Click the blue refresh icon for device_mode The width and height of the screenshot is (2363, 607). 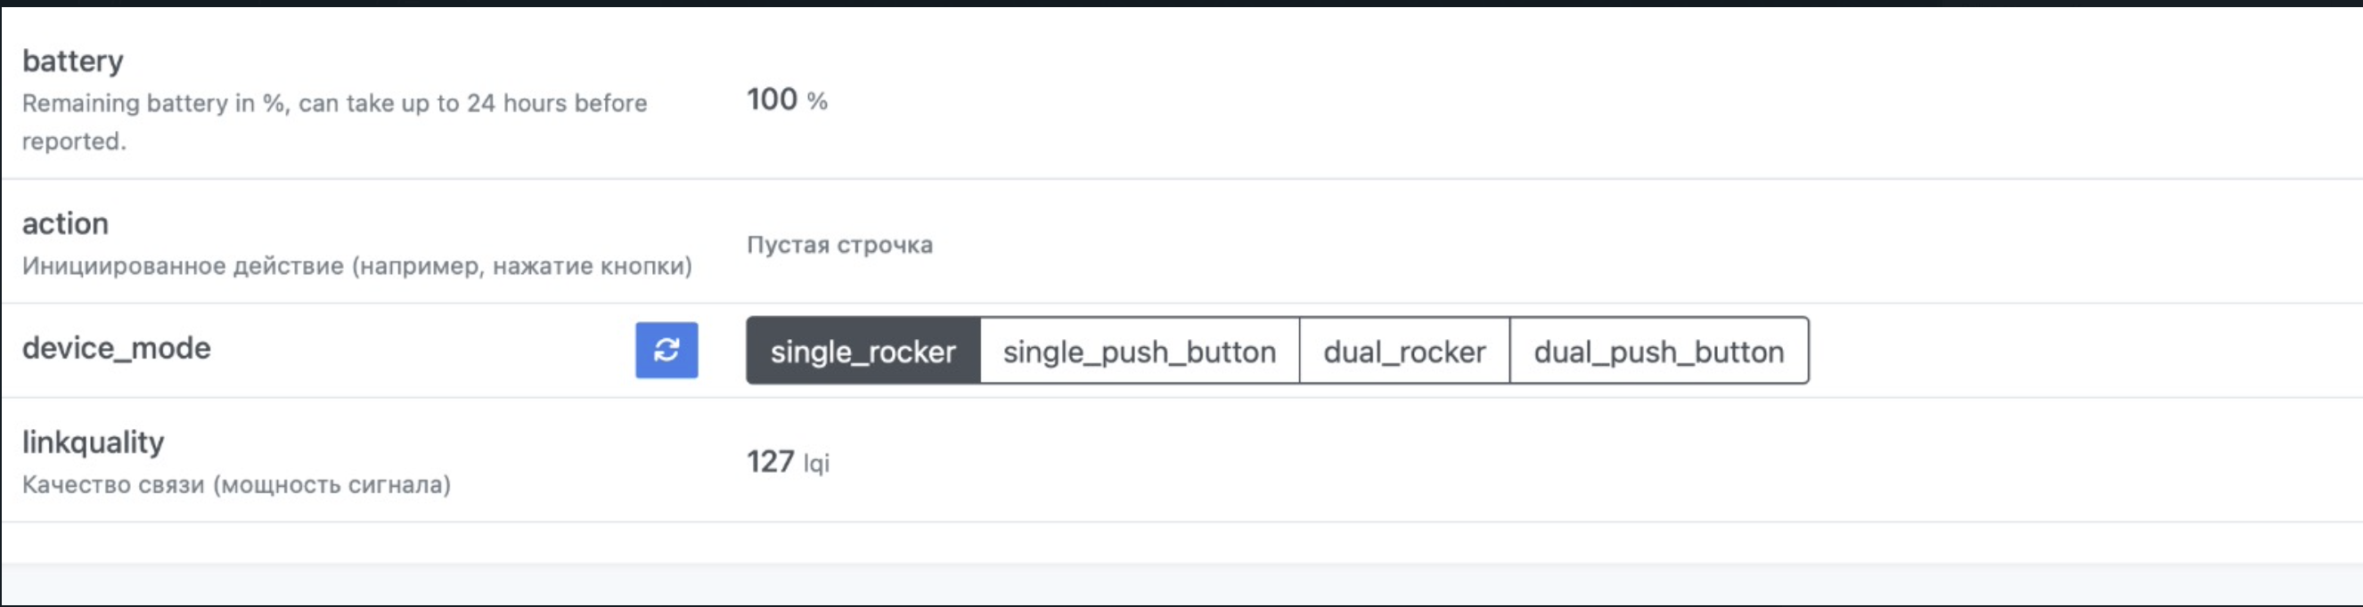coord(666,350)
